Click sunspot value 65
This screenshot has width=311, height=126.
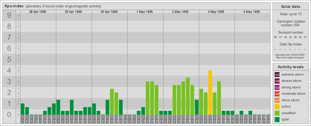[276, 37]
